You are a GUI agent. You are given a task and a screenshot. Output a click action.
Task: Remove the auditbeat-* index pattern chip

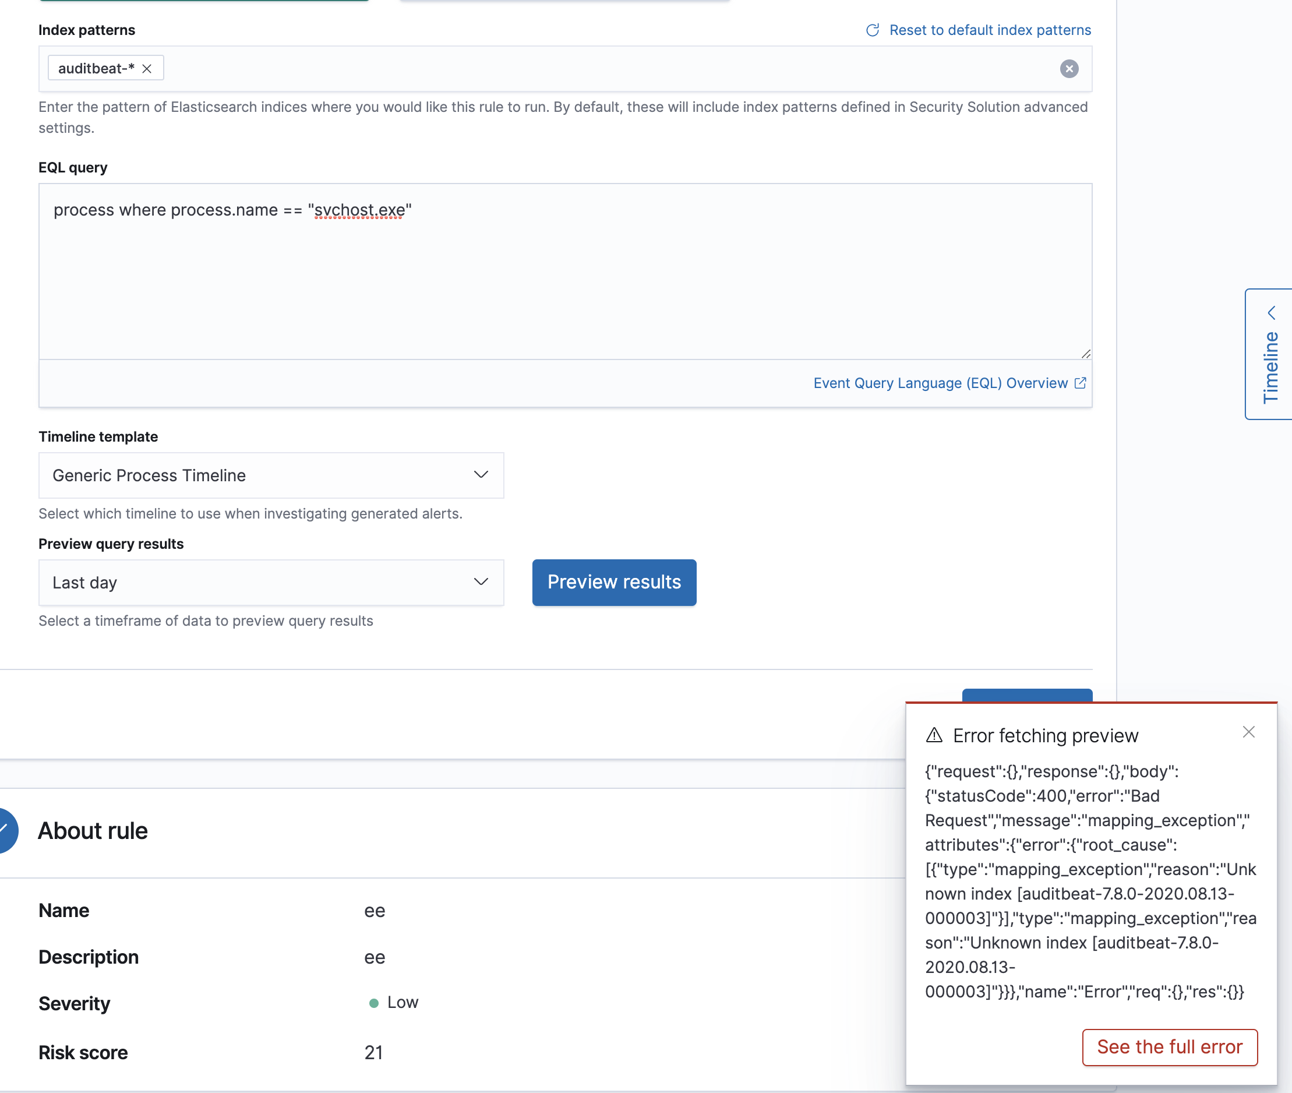click(x=147, y=69)
